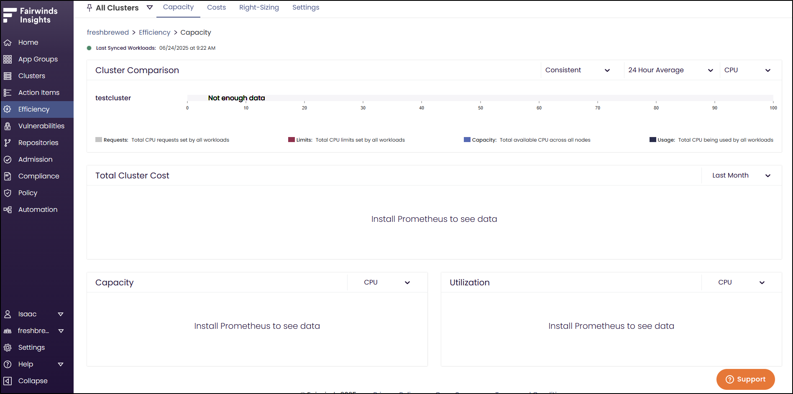Open the Capacity panel CPU dropdown
793x394 pixels.
387,282
